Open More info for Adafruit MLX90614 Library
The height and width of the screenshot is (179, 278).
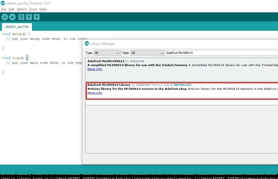[95, 93]
